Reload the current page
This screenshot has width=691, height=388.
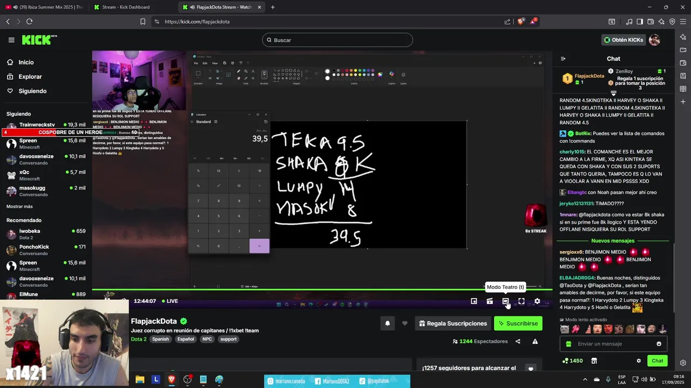[x=29, y=22]
